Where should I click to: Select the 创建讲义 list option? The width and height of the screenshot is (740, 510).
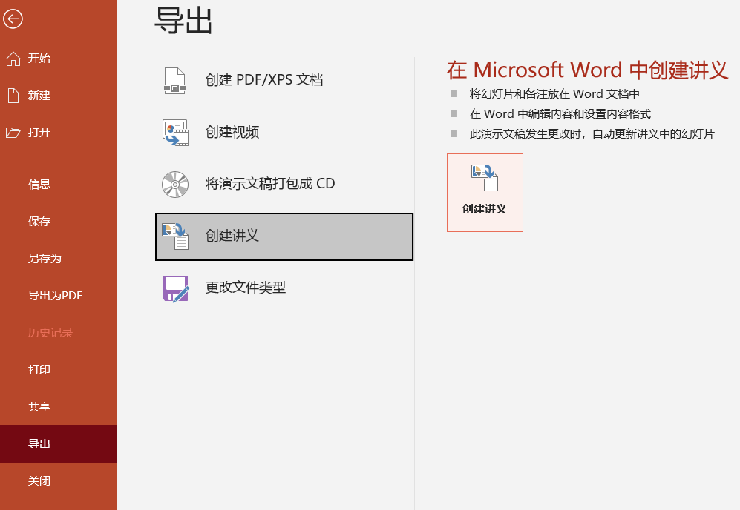click(284, 236)
